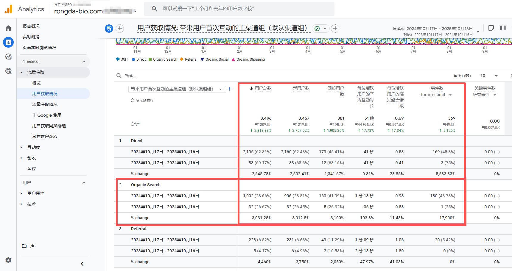Viewport: 512px width, 271px height.
Task: Toggle the Referral series in chart legend
Action: [x=189, y=59]
